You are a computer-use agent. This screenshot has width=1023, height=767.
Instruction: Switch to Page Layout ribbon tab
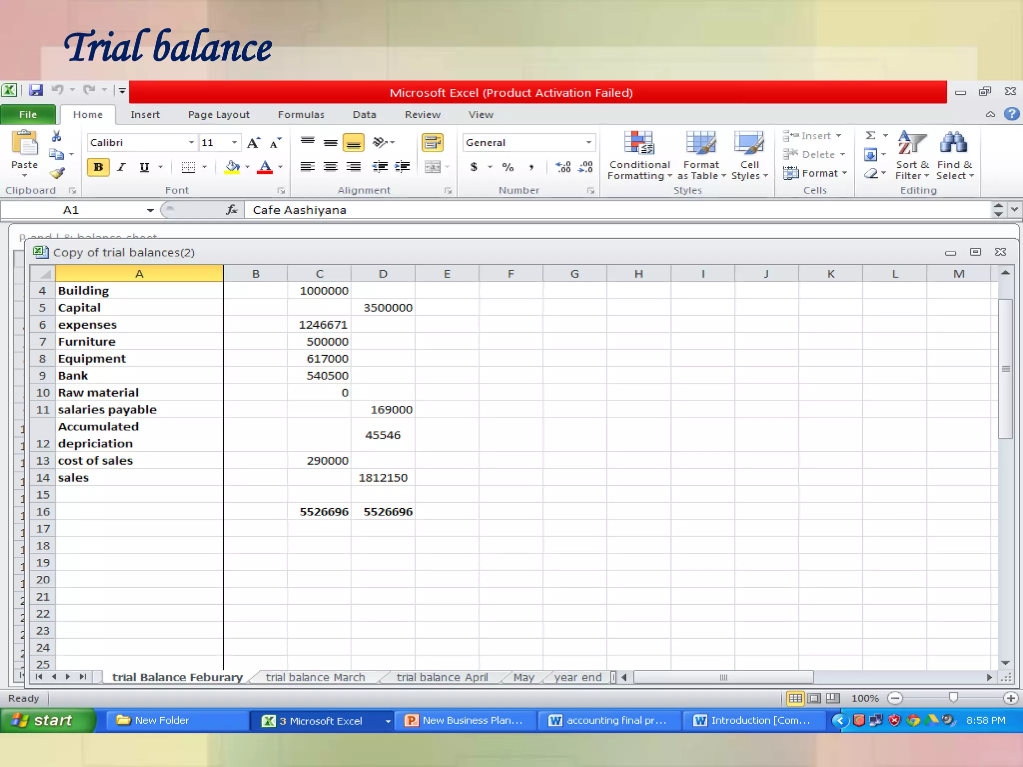[x=218, y=114]
